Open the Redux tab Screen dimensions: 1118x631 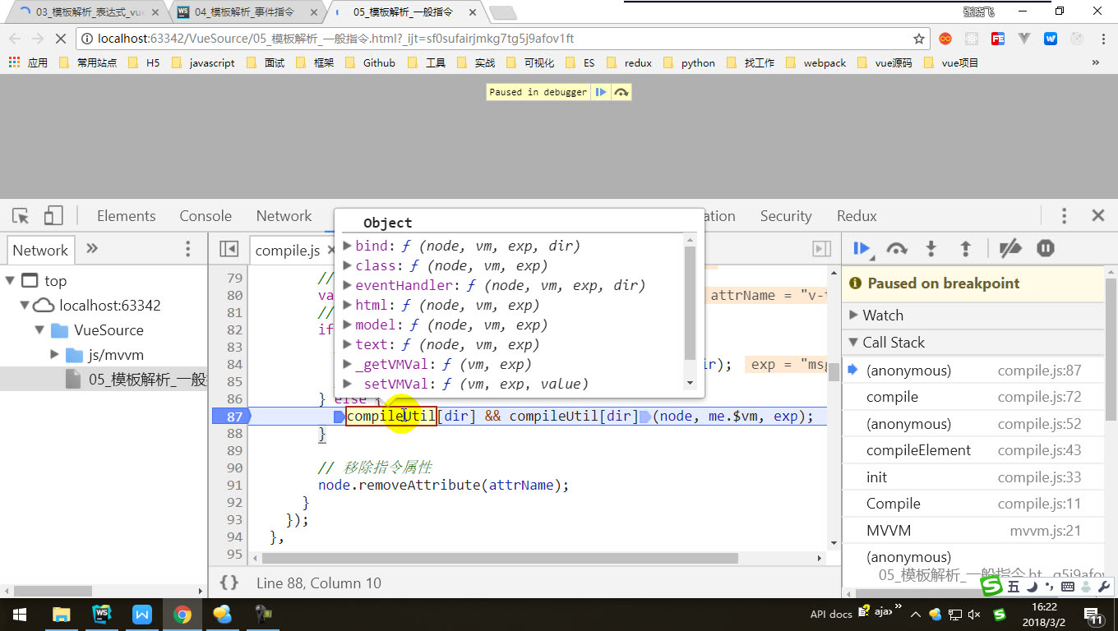click(857, 216)
